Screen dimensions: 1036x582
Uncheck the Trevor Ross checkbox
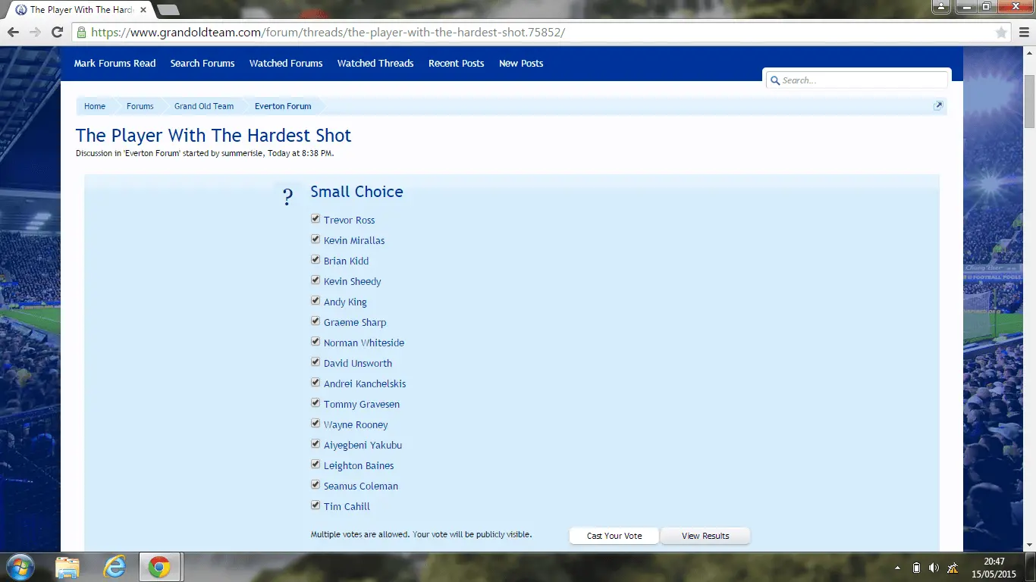[316, 219]
